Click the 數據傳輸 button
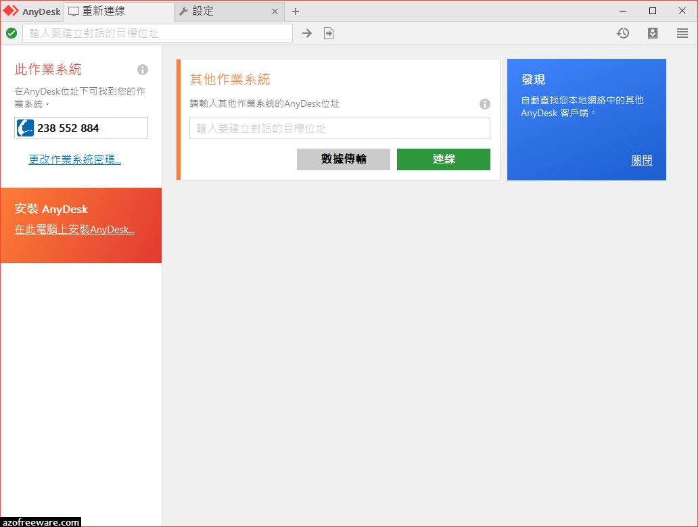Image resolution: width=698 pixels, height=527 pixels. [344, 159]
